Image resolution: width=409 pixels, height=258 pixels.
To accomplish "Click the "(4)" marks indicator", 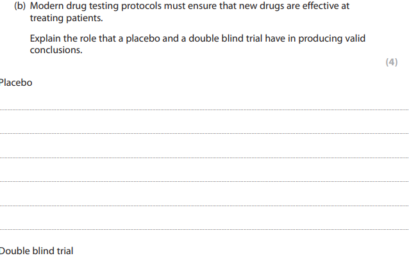I will point(391,62).
